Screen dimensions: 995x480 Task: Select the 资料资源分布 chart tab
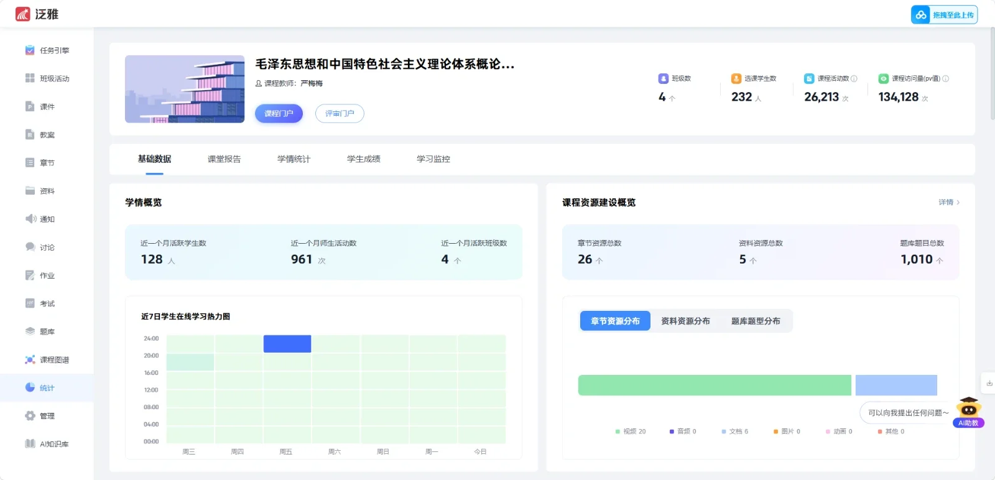[x=685, y=321]
